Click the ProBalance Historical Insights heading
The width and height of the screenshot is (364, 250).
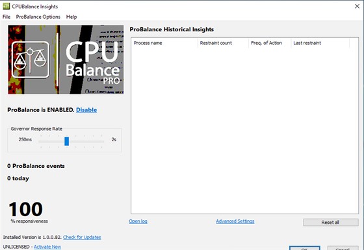[x=172, y=29]
